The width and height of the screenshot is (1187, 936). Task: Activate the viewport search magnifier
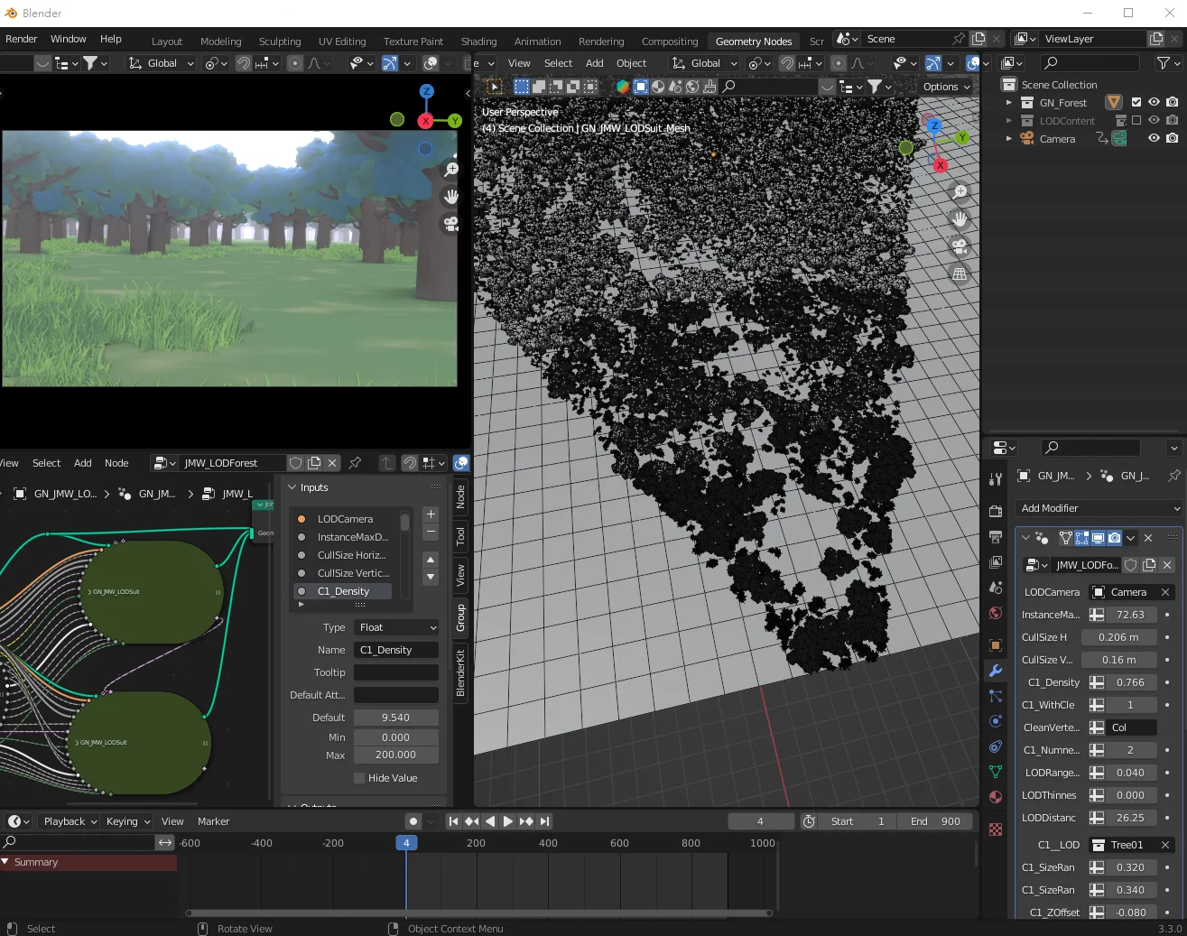point(729,87)
